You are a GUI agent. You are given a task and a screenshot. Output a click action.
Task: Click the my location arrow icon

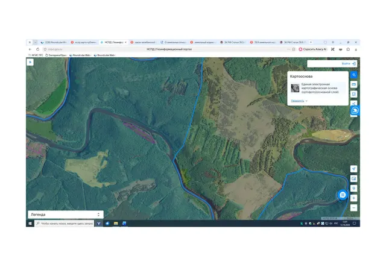[354, 169]
